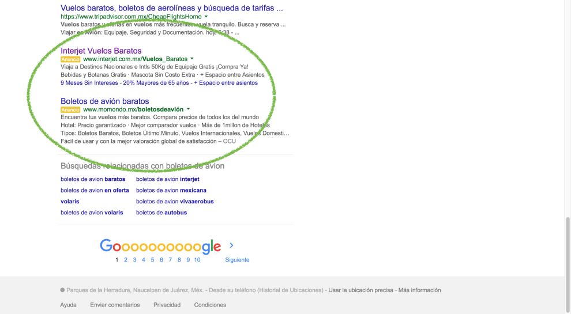Image resolution: width=571 pixels, height=314 pixels.
Task: Select related search 'boletos de avion vivaaerobus'
Action: (x=175, y=201)
